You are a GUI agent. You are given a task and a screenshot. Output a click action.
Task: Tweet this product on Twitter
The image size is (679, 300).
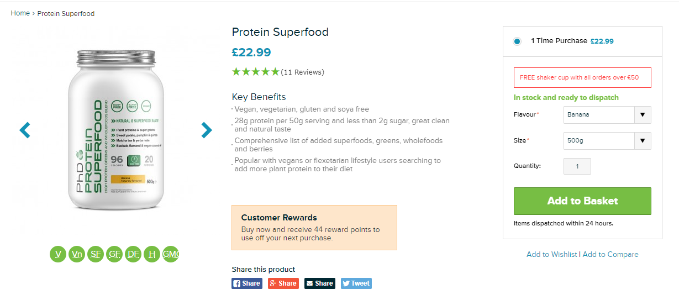coord(356,283)
